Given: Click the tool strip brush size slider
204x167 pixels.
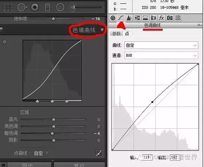Looking at the screenshot, I should (x=86, y=7).
